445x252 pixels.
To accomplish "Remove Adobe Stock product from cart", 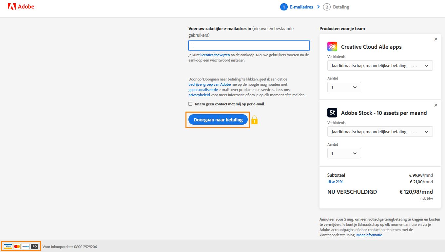I will tap(435, 105).
